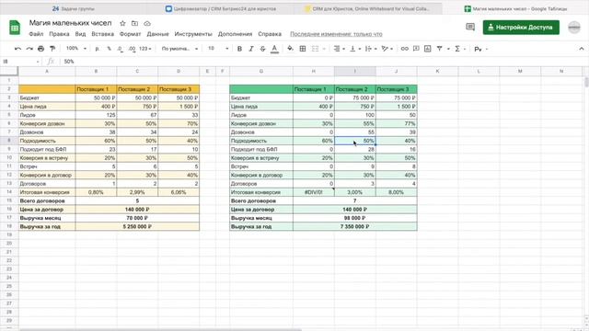Open Google Sheets home logo
This screenshot has height=331, width=589.
15,28
